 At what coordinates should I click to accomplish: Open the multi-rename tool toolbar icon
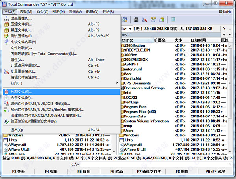pyautogui.click(x=144, y=20)
